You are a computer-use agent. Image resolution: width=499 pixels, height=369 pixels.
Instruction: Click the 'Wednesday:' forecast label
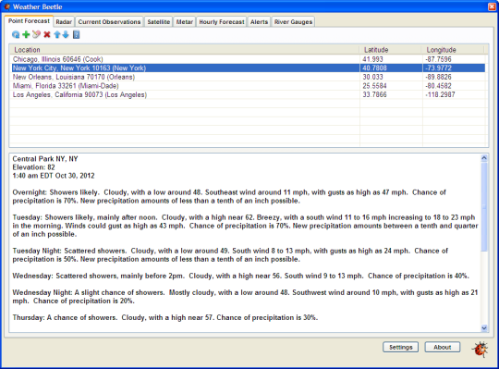pyautogui.click(x=33, y=276)
